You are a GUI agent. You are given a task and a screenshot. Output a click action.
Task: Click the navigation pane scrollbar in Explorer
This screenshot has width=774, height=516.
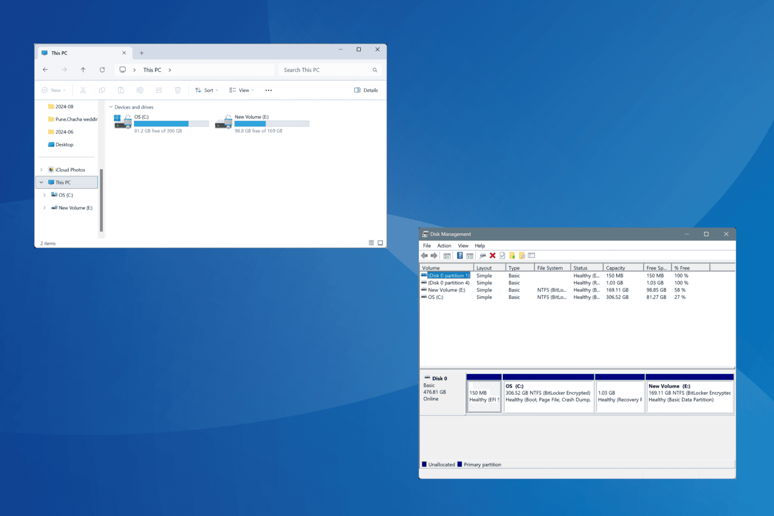(x=101, y=200)
